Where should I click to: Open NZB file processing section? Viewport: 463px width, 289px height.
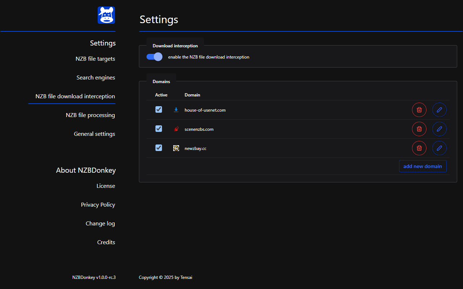click(90, 115)
